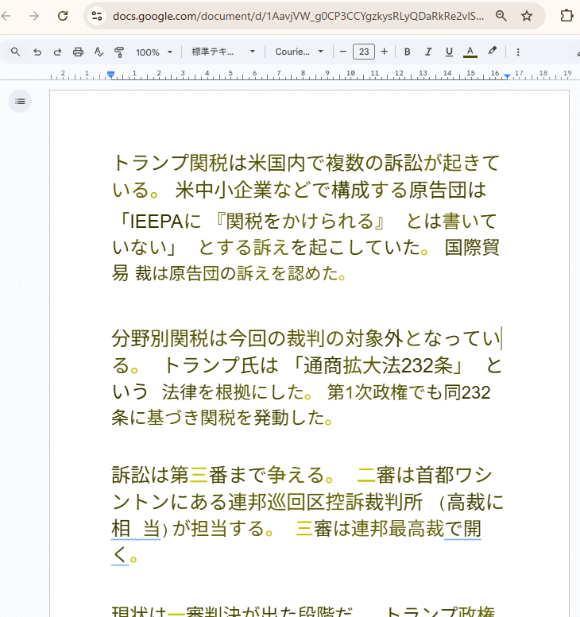The image size is (580, 617).
Task: Increase font size with plus button
Action: 385,52
